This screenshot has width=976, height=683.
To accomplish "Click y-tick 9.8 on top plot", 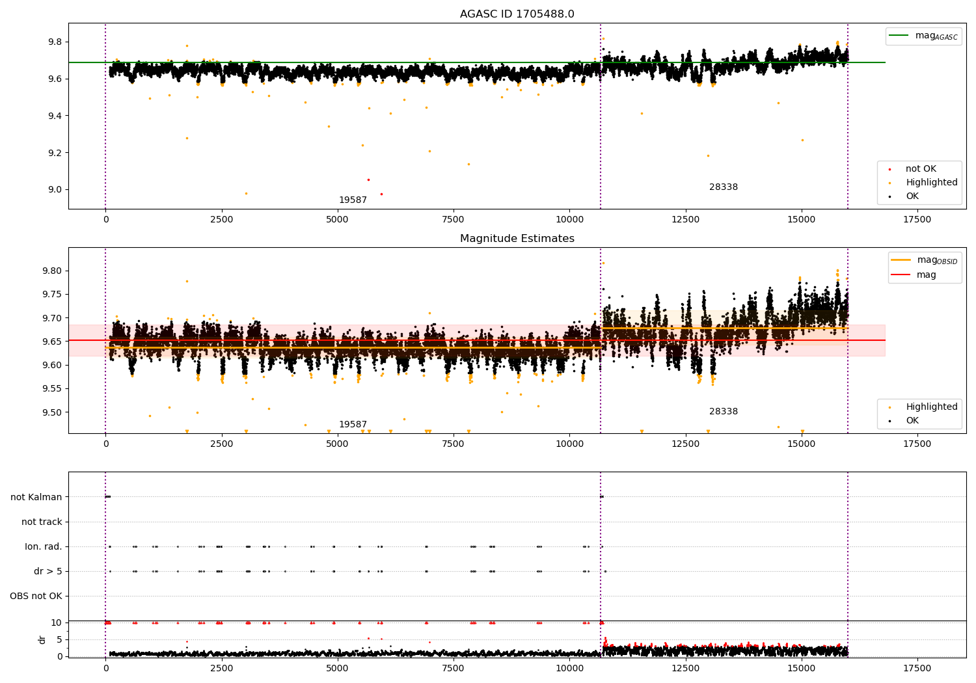I will pyautogui.click(x=55, y=42).
